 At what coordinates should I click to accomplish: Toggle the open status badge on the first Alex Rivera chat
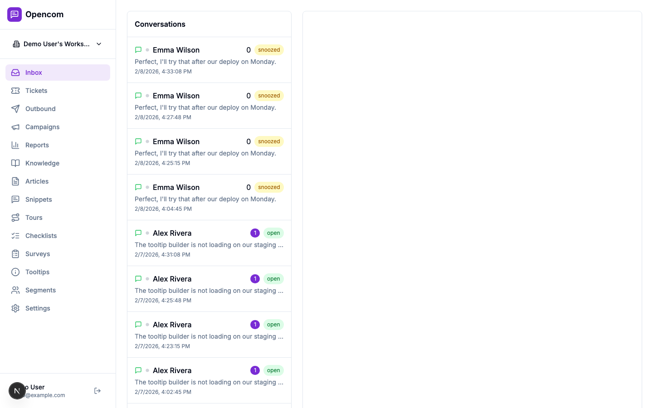coord(273,233)
